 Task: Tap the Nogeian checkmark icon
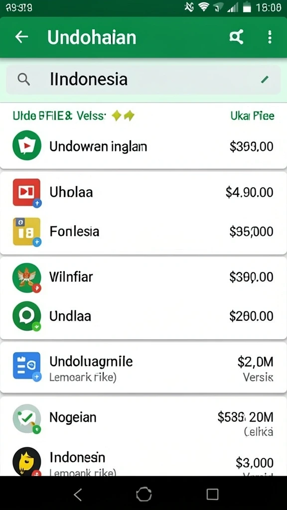(27, 418)
